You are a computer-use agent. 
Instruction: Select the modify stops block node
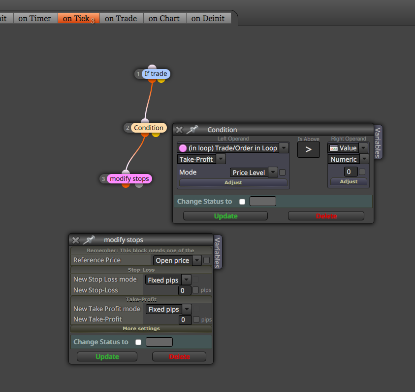point(129,178)
